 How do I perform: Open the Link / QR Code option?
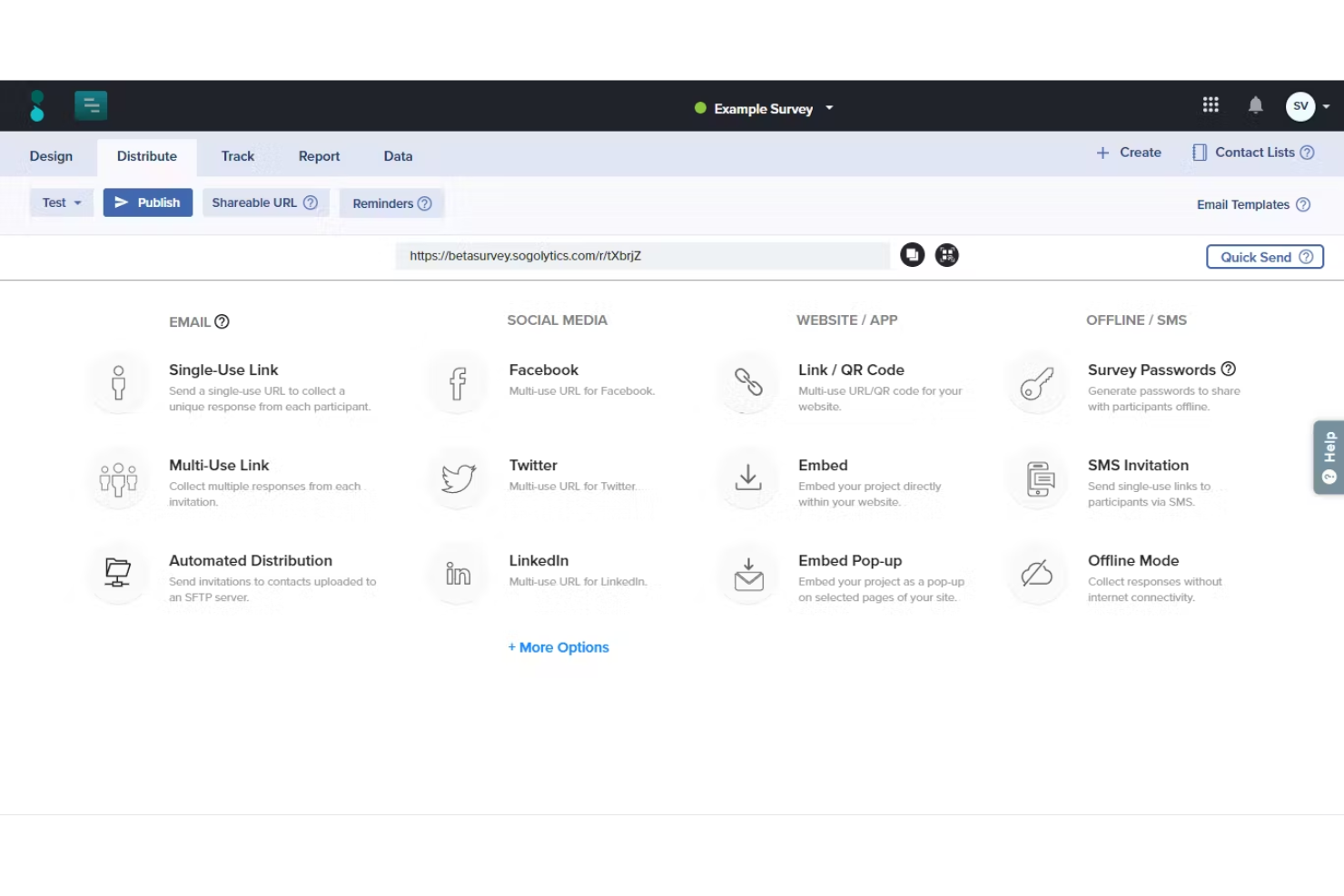[747, 382]
